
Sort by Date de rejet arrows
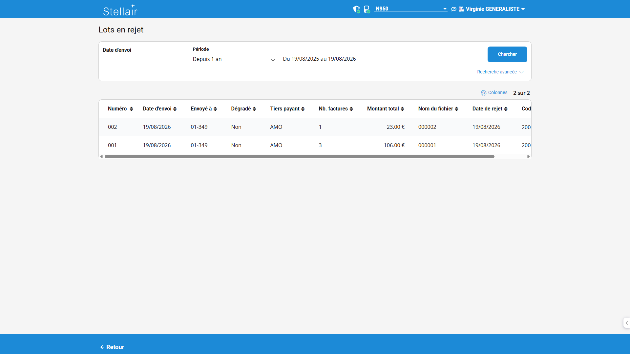pos(506,109)
